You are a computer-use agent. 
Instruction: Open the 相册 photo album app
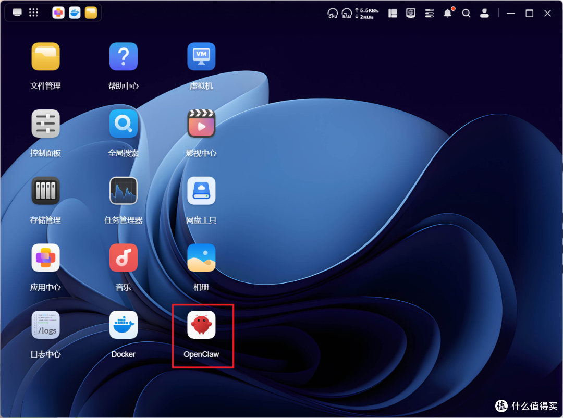click(x=201, y=258)
